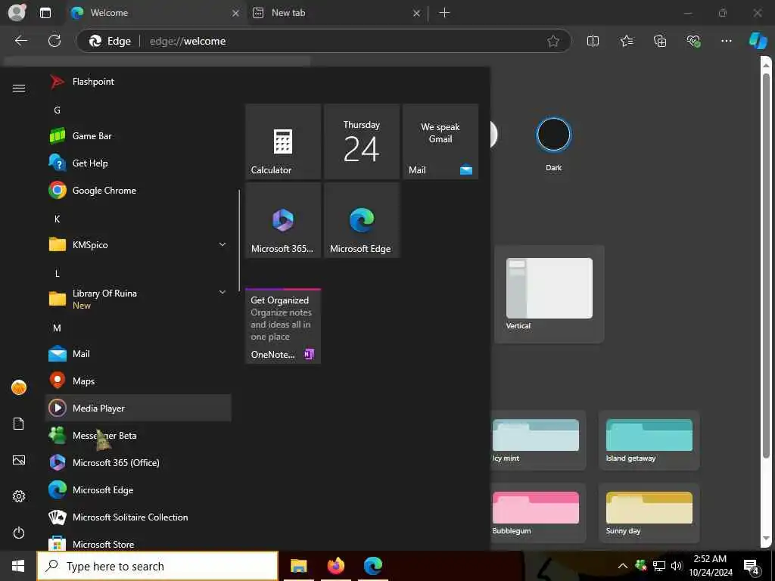Open Microsoft Store
Screen dimensions: 775x581
[x=139, y=542]
